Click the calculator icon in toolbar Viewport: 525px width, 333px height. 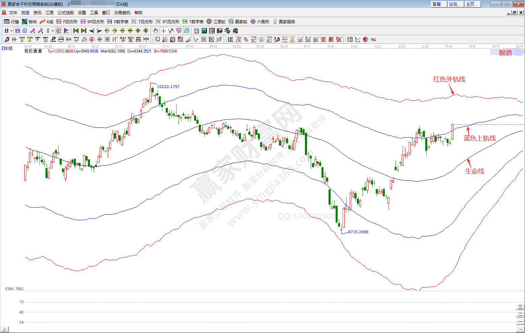204,31
